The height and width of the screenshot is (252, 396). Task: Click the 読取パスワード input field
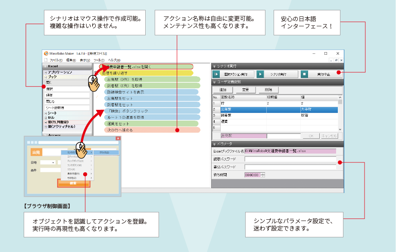(x=290, y=159)
